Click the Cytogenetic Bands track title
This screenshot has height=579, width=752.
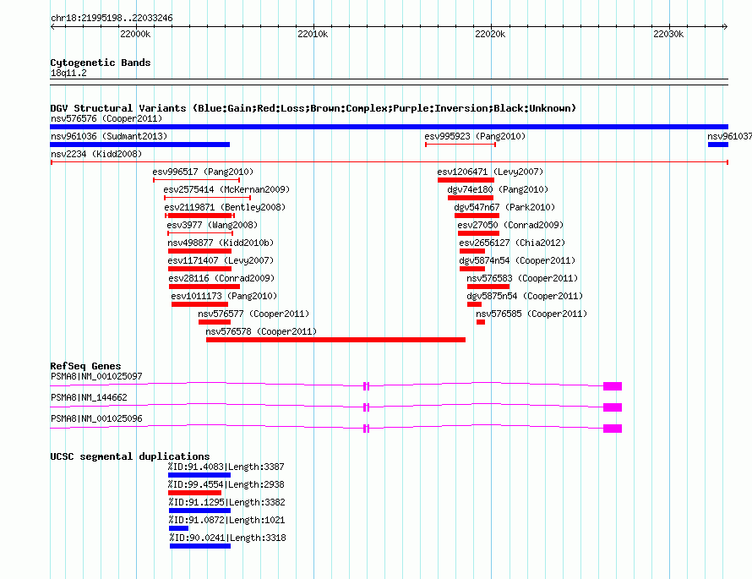tap(101, 63)
